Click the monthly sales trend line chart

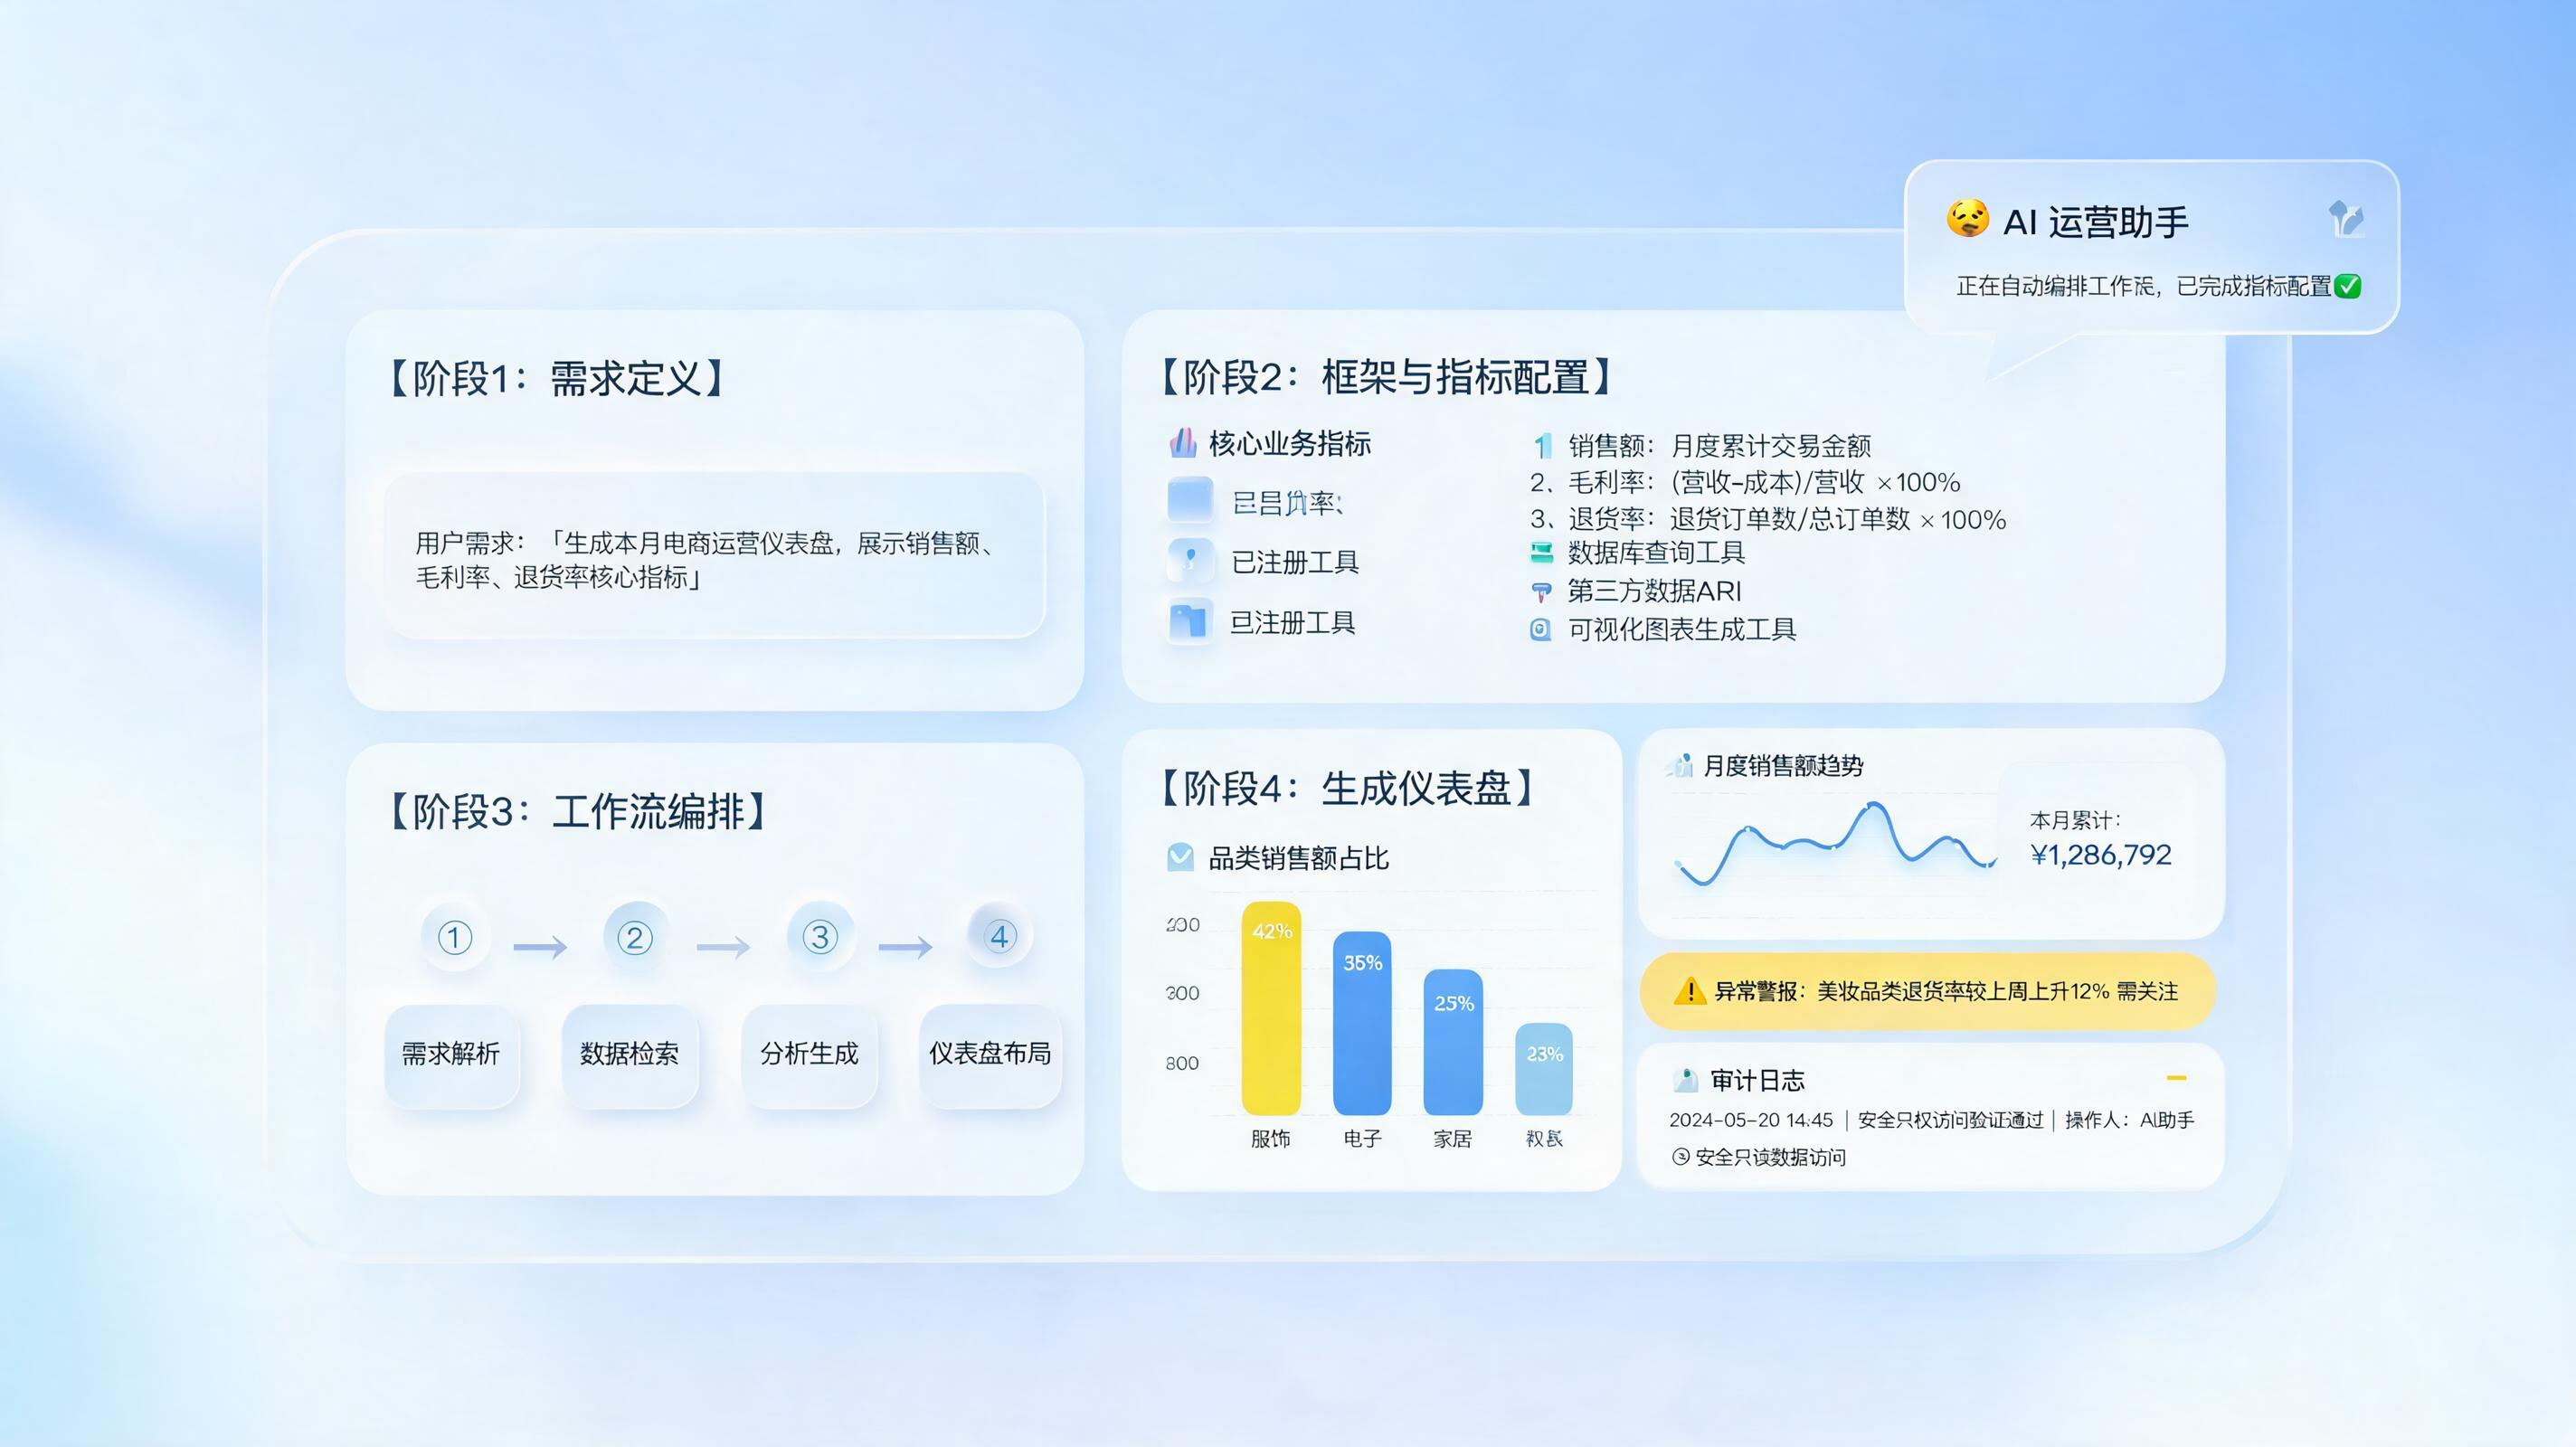pyautogui.click(x=1835, y=844)
